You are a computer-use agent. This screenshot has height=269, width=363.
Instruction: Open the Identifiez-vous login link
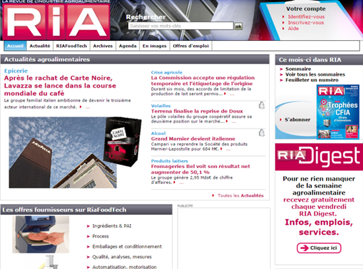306,16
